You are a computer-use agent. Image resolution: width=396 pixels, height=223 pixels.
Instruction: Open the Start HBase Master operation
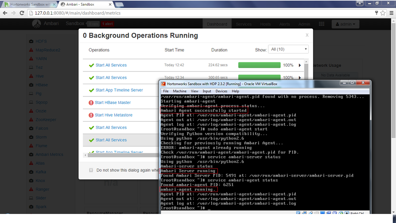pyautogui.click(x=113, y=102)
